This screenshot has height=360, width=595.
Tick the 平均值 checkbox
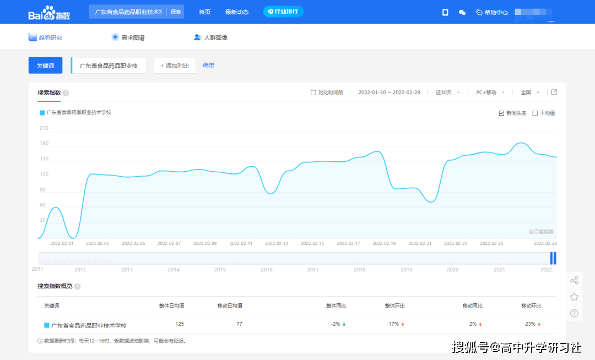(535, 113)
